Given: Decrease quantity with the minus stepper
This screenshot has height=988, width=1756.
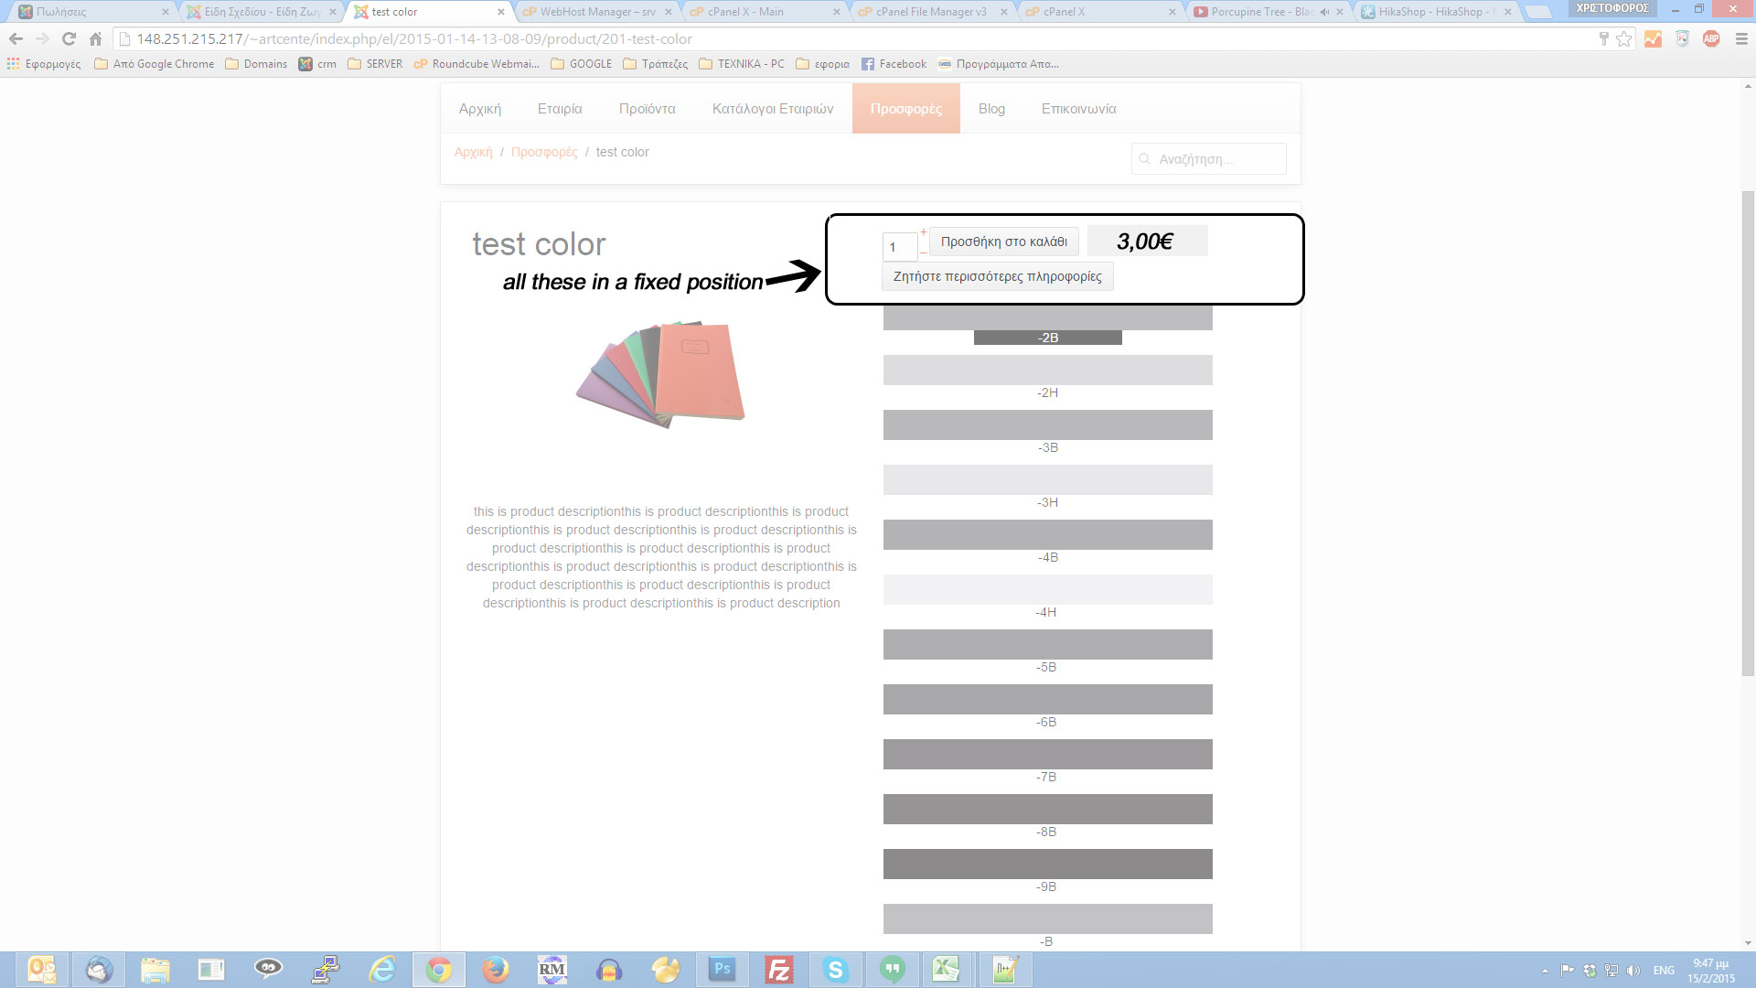Looking at the screenshot, I should click(924, 252).
